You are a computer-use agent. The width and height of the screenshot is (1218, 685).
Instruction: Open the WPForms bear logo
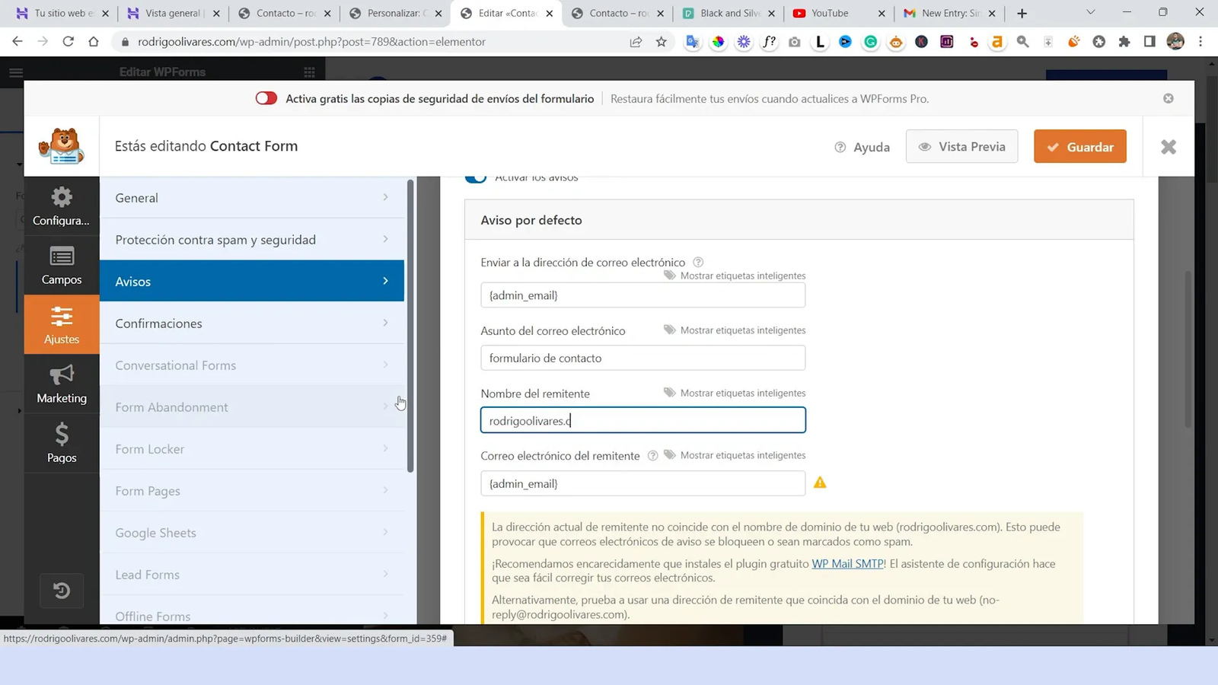[x=61, y=146]
